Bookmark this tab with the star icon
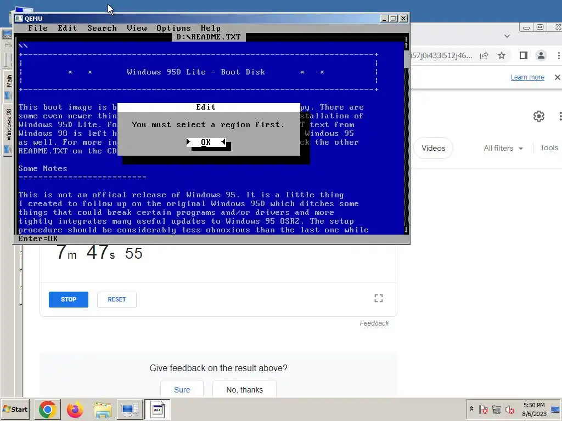This screenshot has width=562, height=421. [502, 55]
